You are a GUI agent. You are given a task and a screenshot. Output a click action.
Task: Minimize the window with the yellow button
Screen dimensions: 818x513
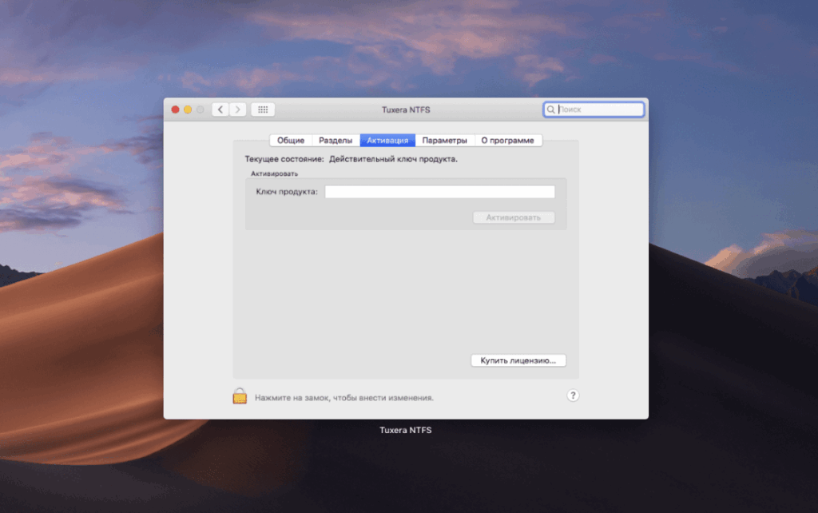point(188,109)
